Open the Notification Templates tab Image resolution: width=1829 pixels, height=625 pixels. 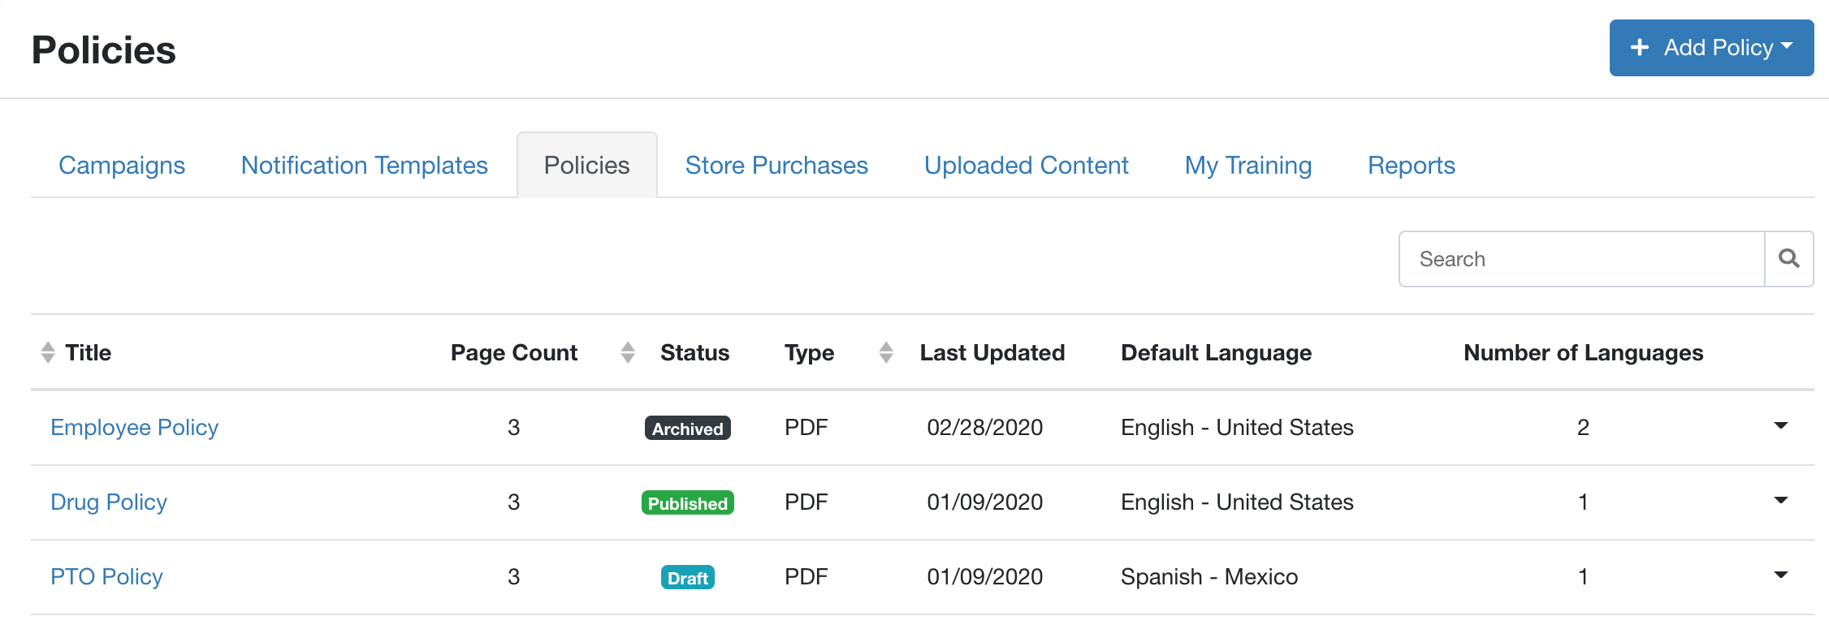pos(365,166)
